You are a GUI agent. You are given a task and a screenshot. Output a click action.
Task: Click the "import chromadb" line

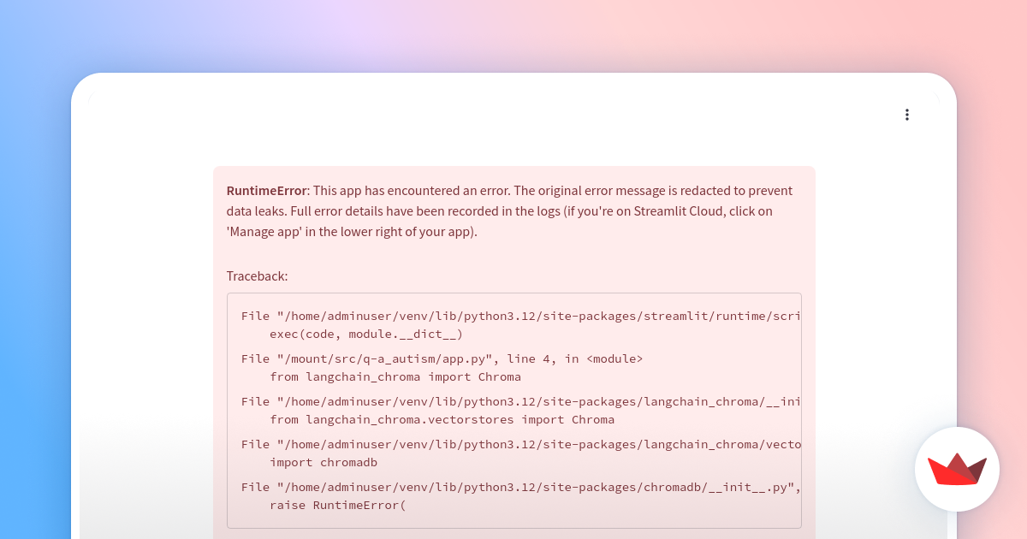324,463
